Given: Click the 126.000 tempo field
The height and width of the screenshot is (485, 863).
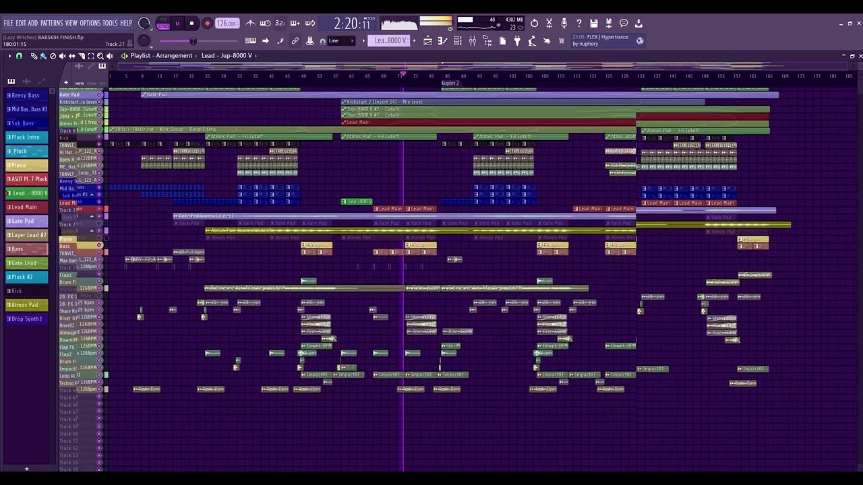Looking at the screenshot, I should (x=227, y=24).
